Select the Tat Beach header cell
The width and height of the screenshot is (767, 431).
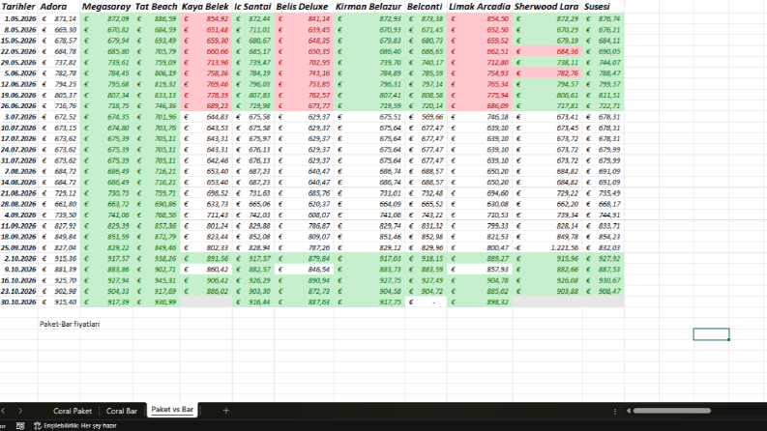pyautogui.click(x=156, y=7)
